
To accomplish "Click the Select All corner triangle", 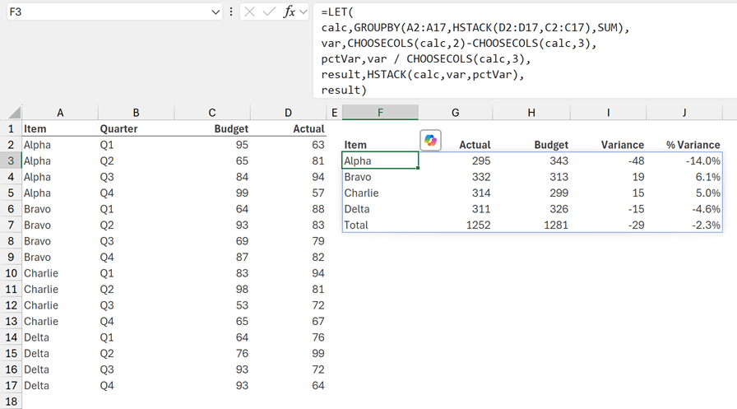I will click(12, 113).
